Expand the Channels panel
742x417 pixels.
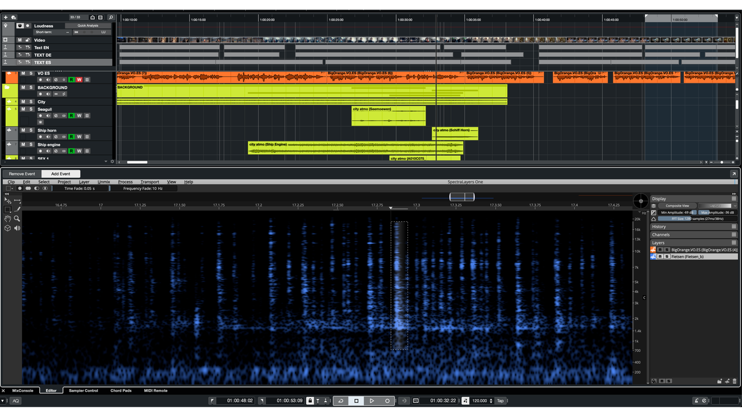[693, 235]
